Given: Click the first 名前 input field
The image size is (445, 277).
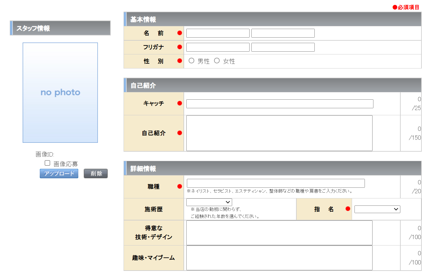Looking at the screenshot, I should point(218,33).
